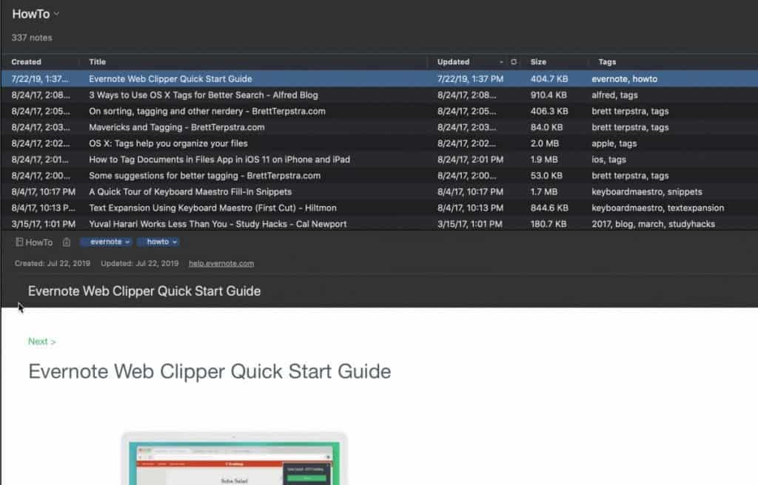Sort notes by the Created column header

(26, 62)
